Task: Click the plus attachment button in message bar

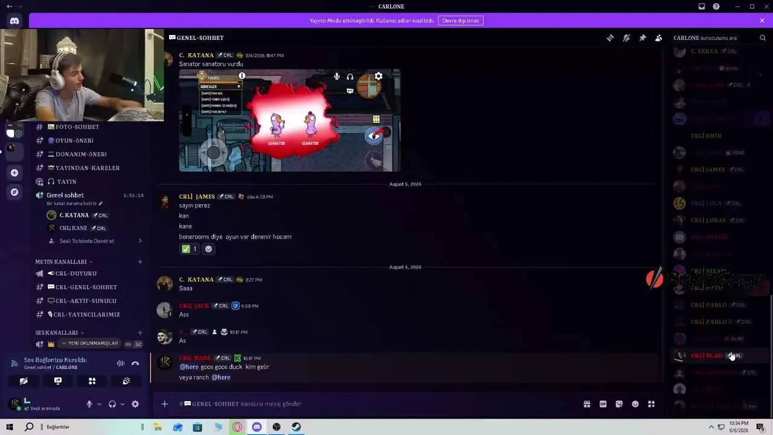Action: (x=164, y=404)
